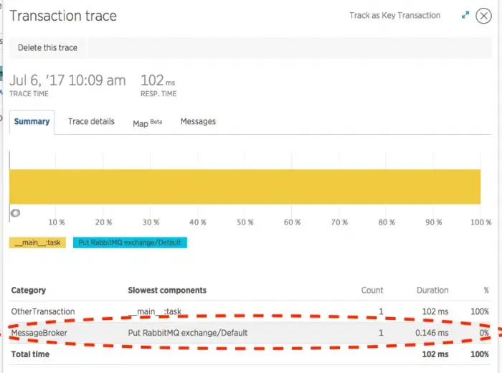Switch to the Messages tab

pyautogui.click(x=198, y=121)
